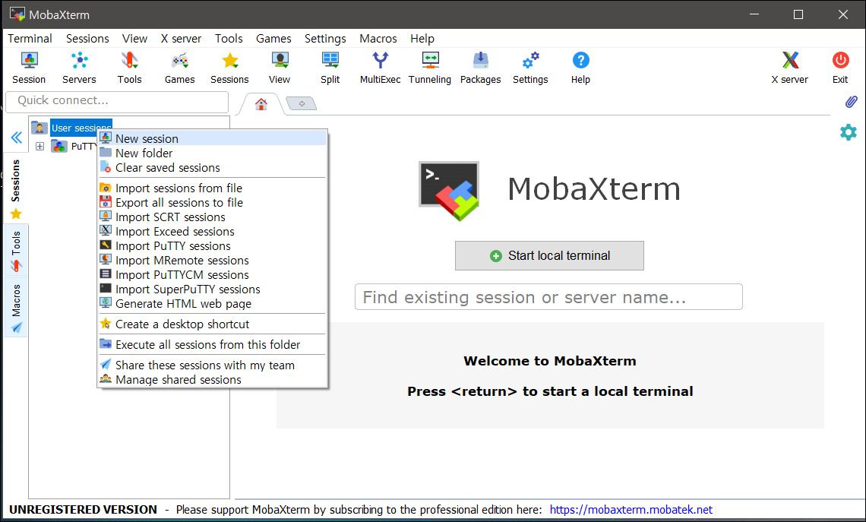Image resolution: width=866 pixels, height=522 pixels.
Task: Select Clear saved sessions
Action: click(213, 167)
